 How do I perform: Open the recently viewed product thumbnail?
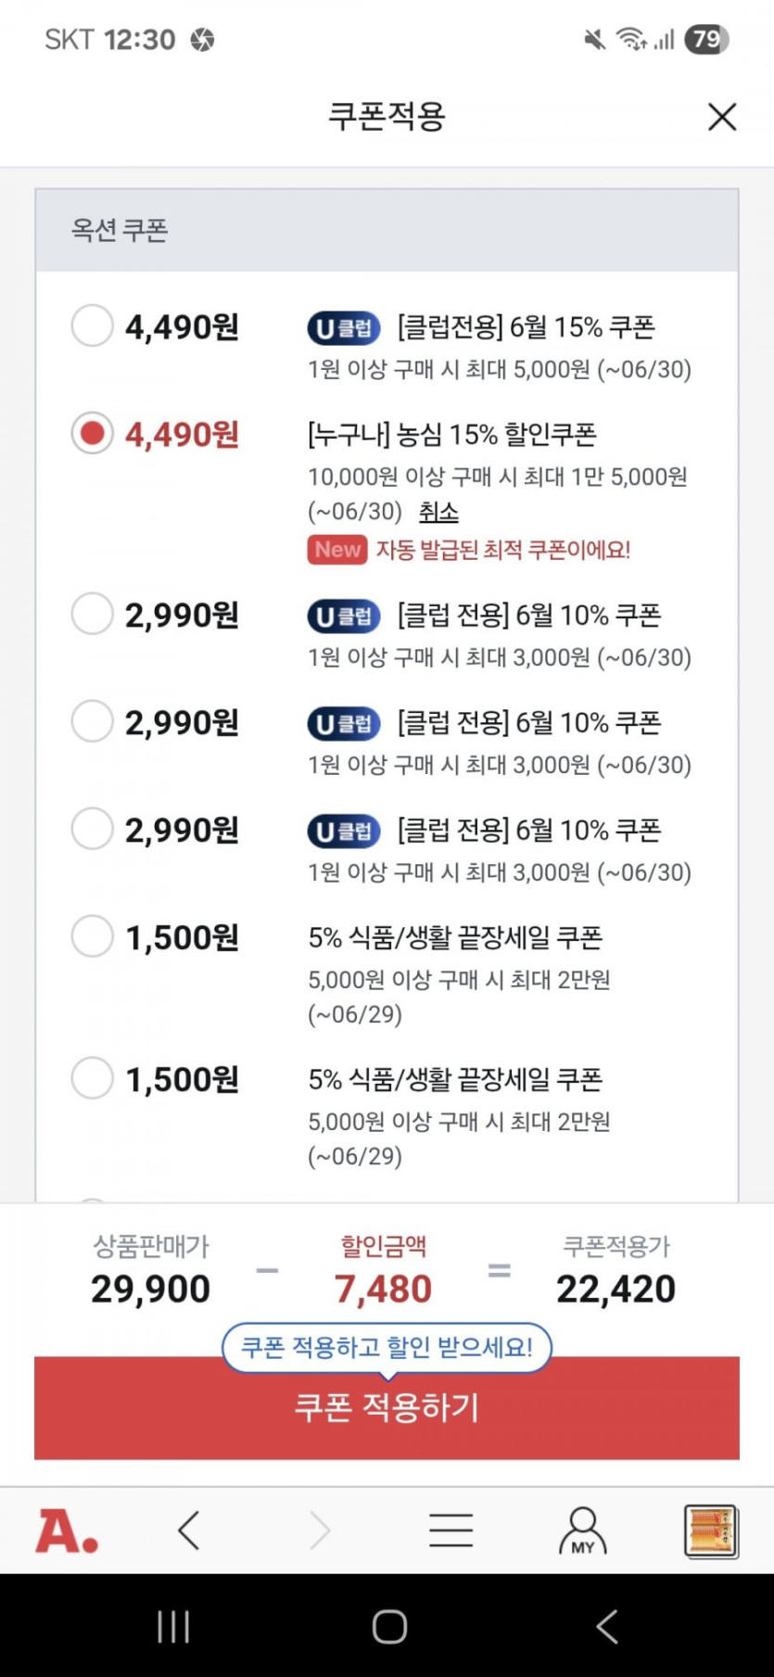[711, 1531]
